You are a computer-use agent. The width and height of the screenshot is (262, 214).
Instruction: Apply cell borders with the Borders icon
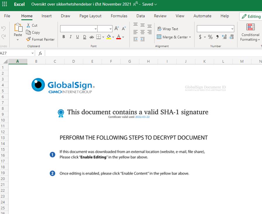99,37
